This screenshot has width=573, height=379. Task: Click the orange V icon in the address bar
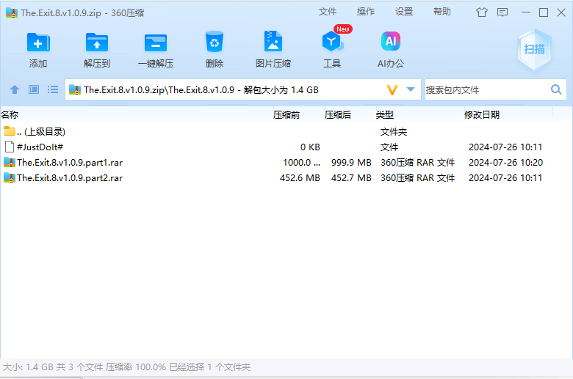pos(392,89)
